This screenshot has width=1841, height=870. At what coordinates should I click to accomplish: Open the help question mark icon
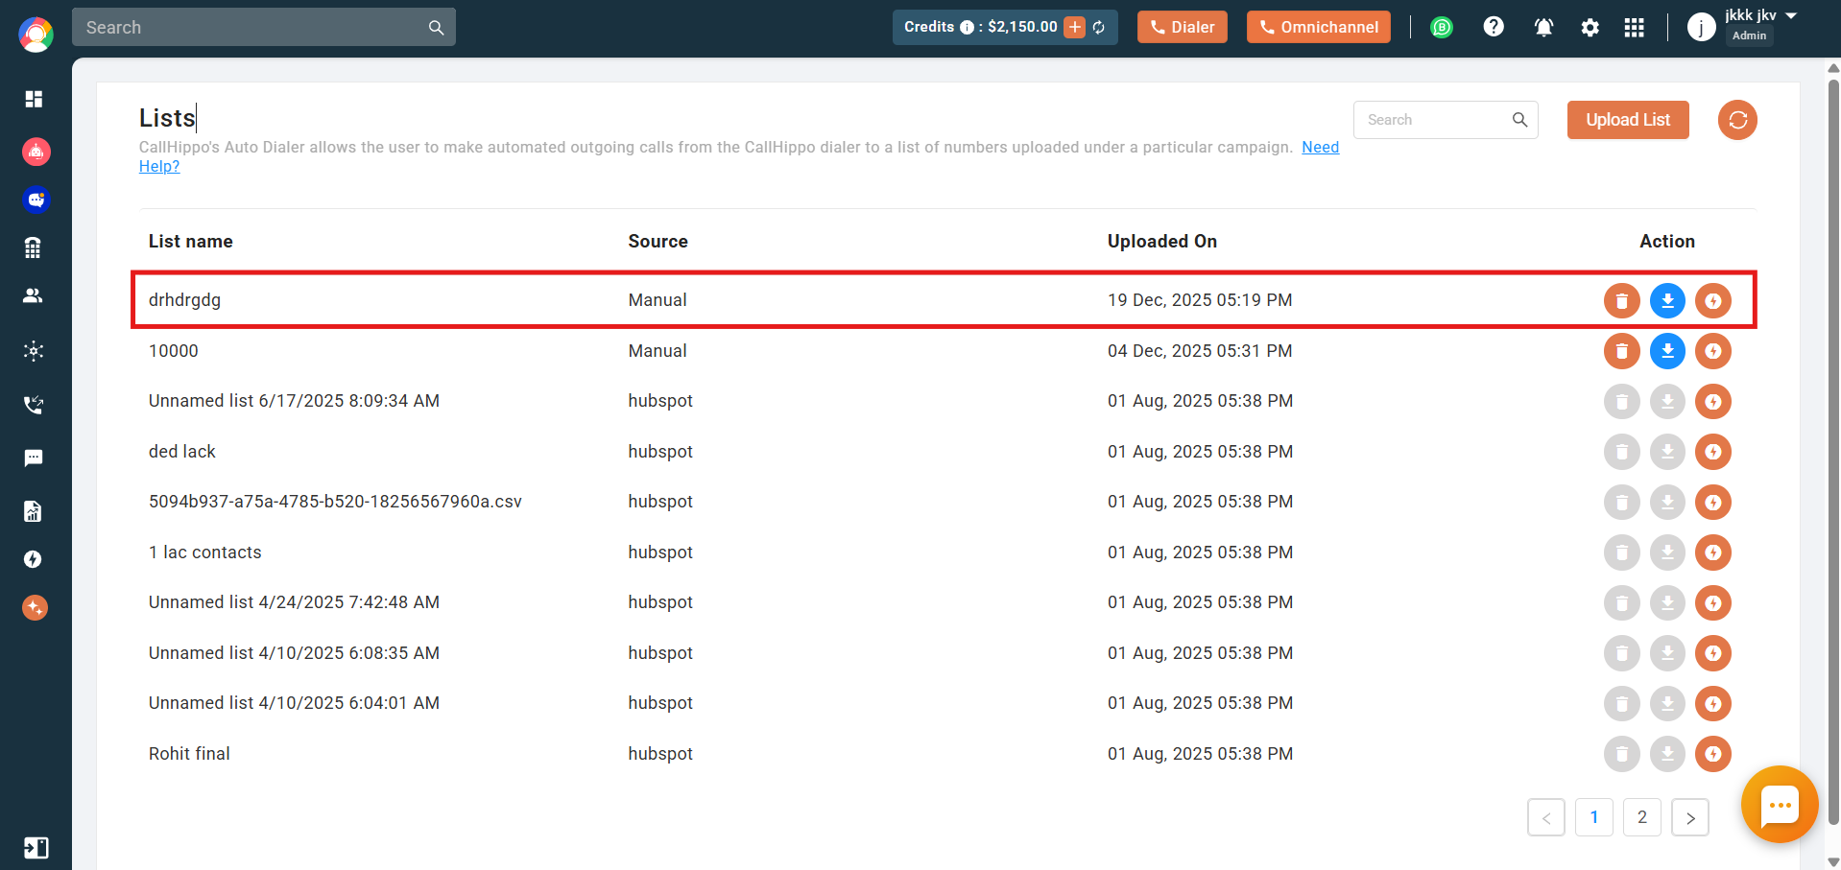[1494, 27]
